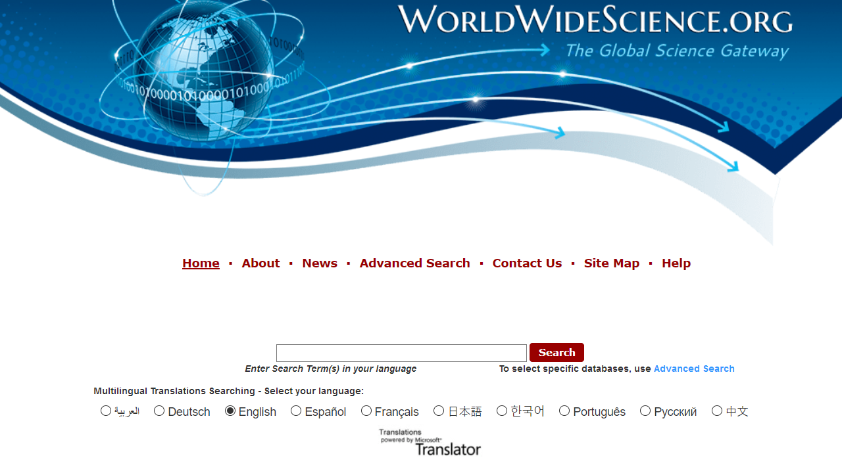Choose the Japanese 日本語 language option

point(439,411)
